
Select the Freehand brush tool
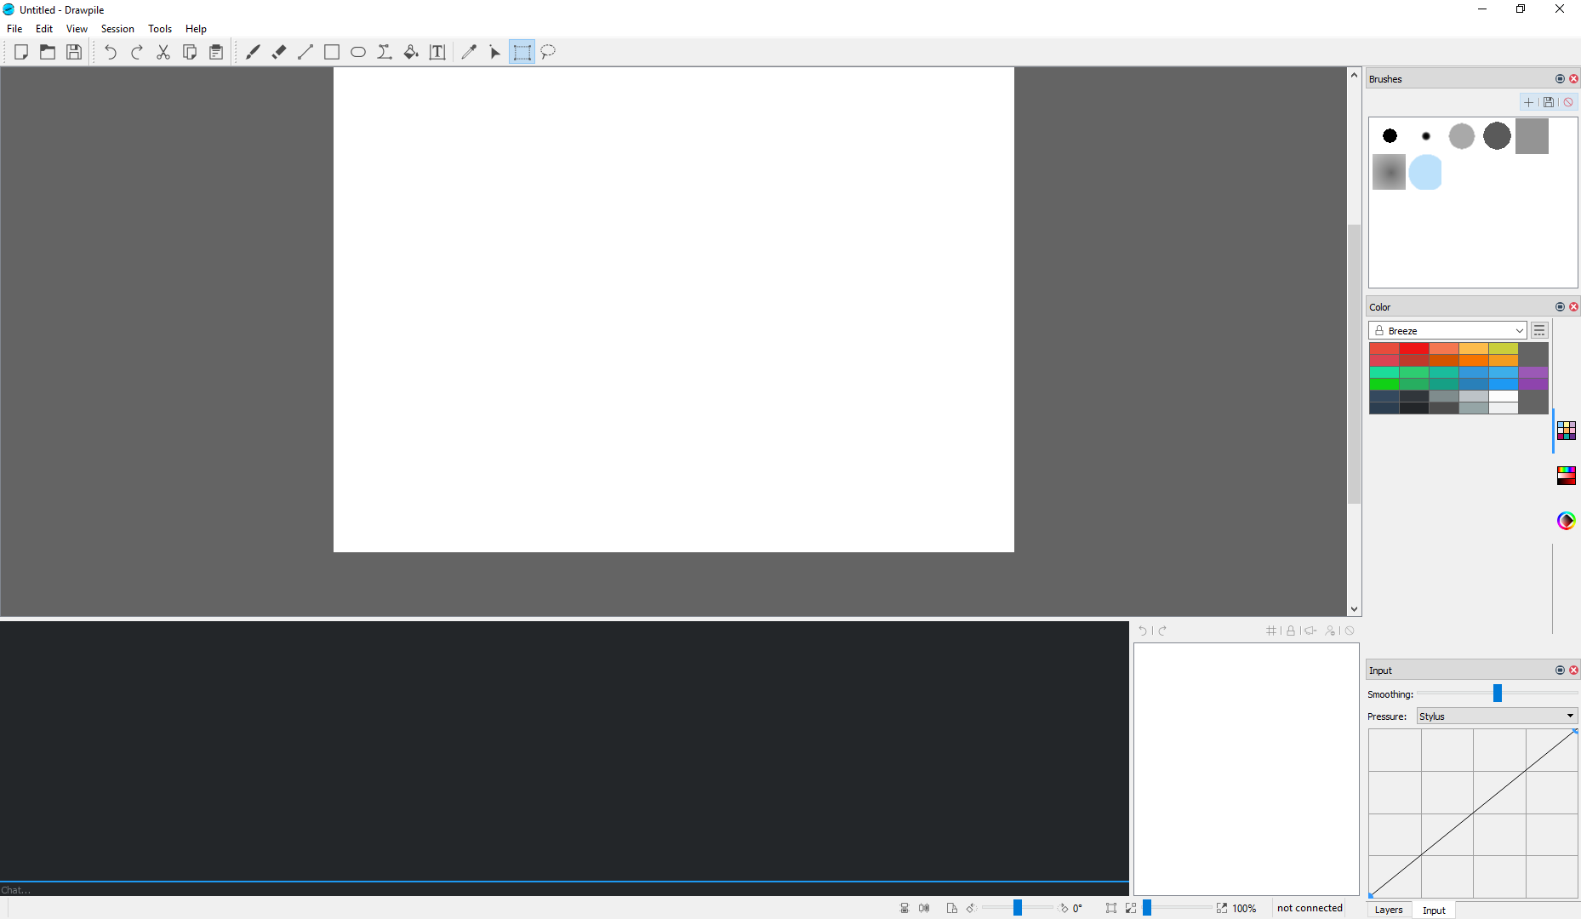[x=253, y=52]
